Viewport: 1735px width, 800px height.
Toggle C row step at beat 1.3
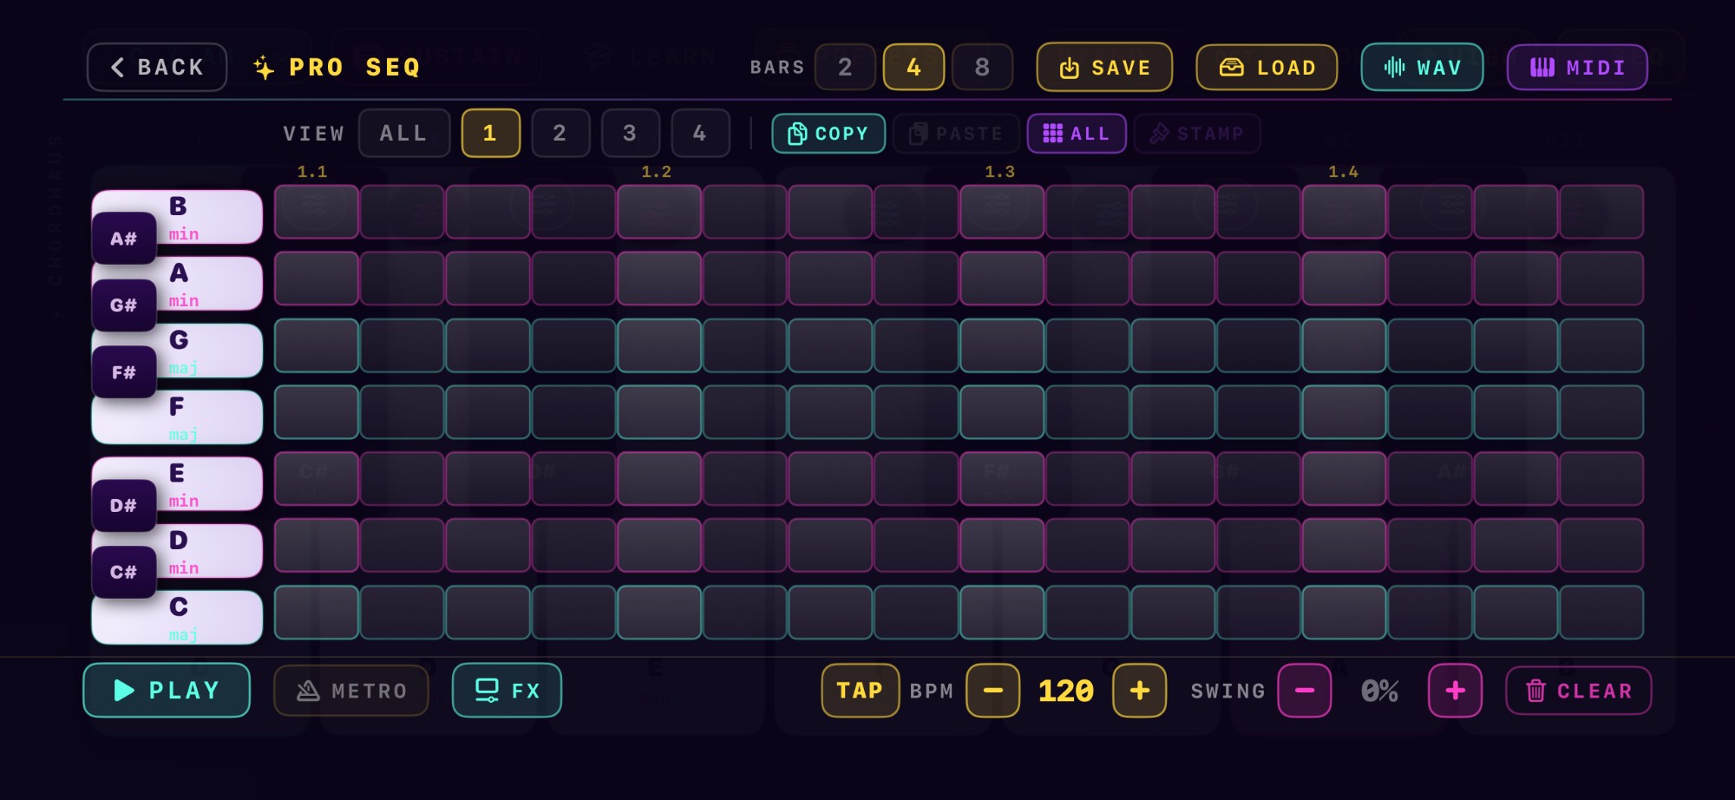[x=1002, y=613]
